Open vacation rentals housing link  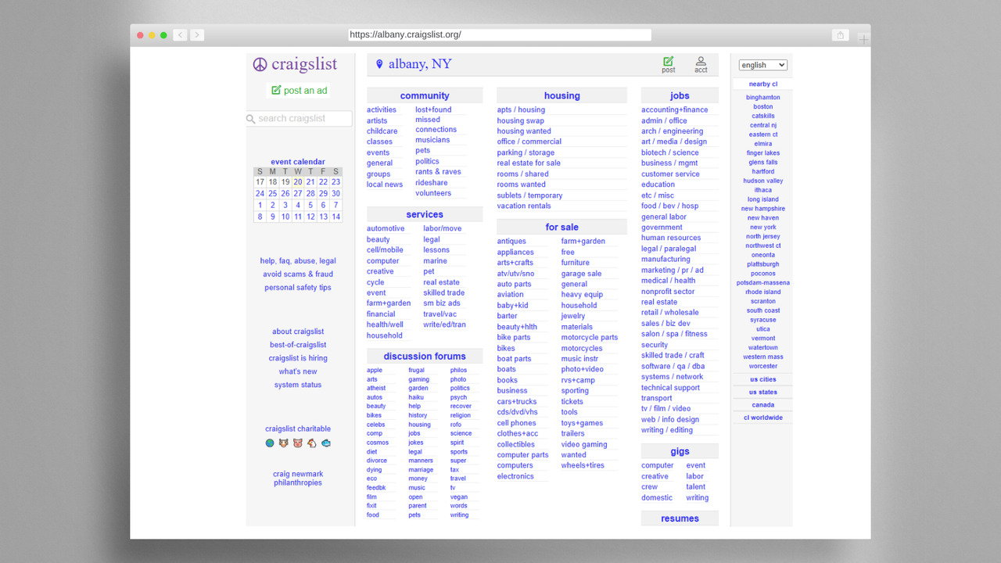(524, 206)
